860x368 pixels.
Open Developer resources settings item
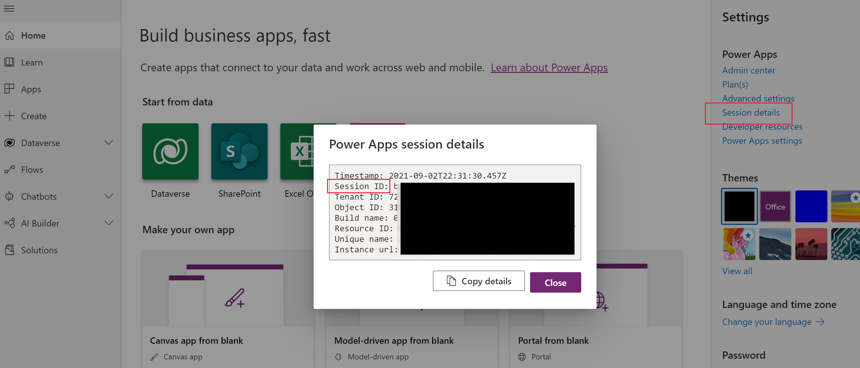pyautogui.click(x=763, y=126)
